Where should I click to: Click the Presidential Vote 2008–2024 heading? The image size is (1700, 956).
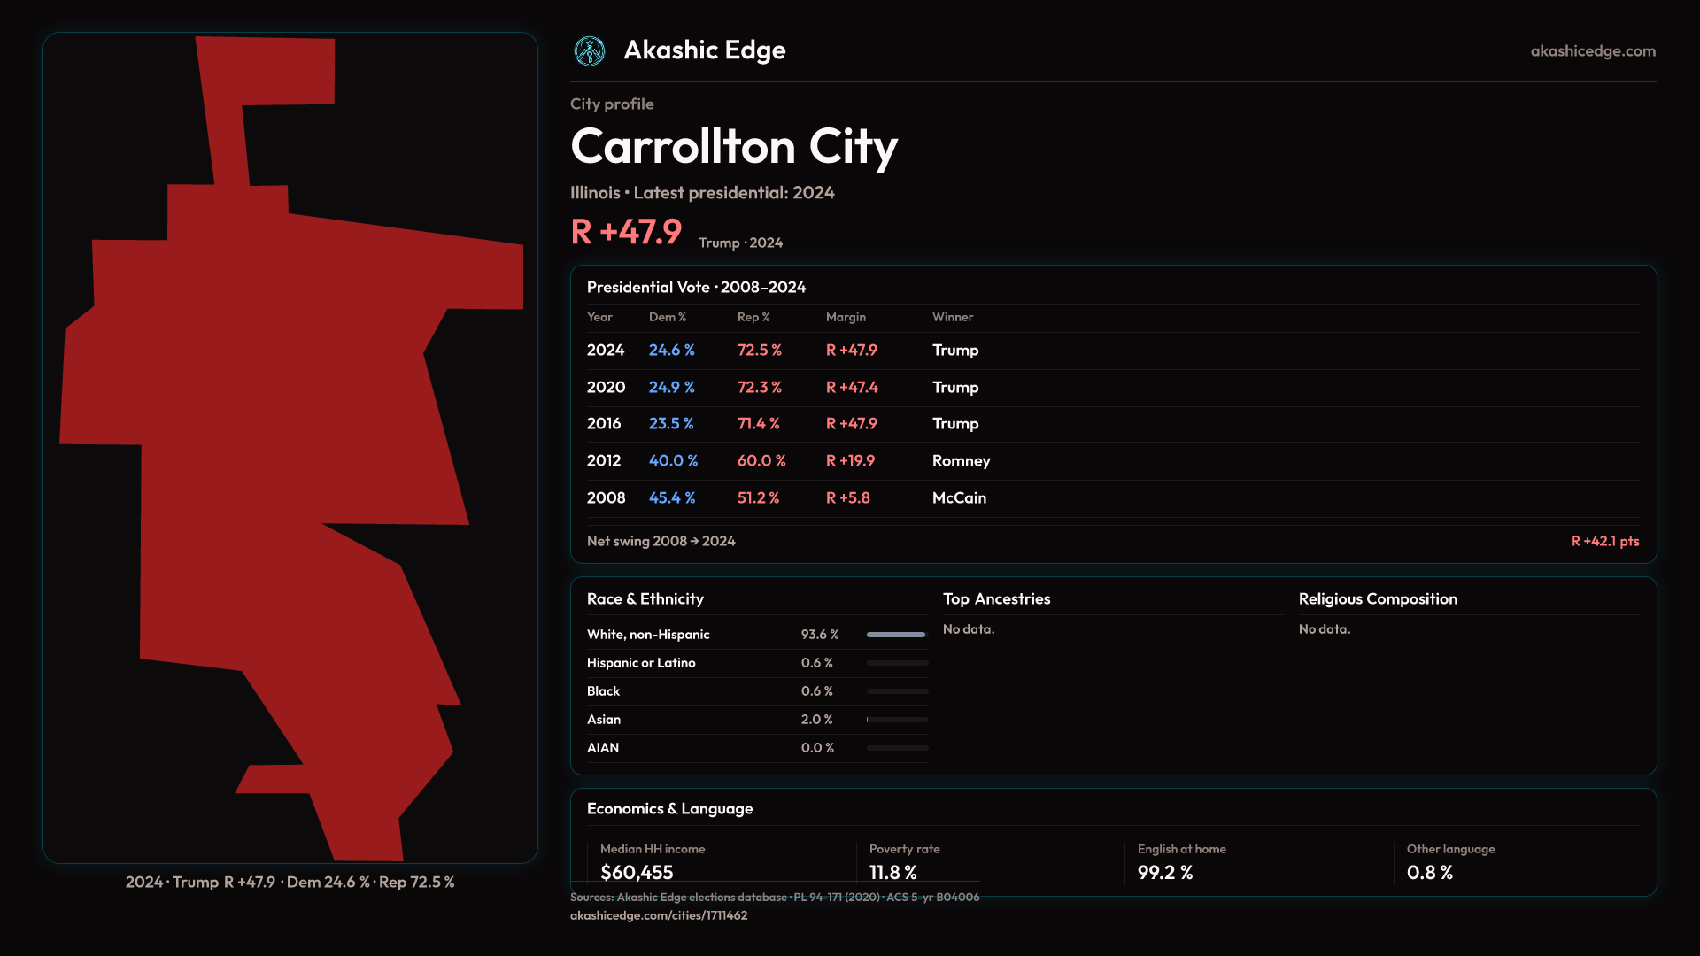coord(696,288)
